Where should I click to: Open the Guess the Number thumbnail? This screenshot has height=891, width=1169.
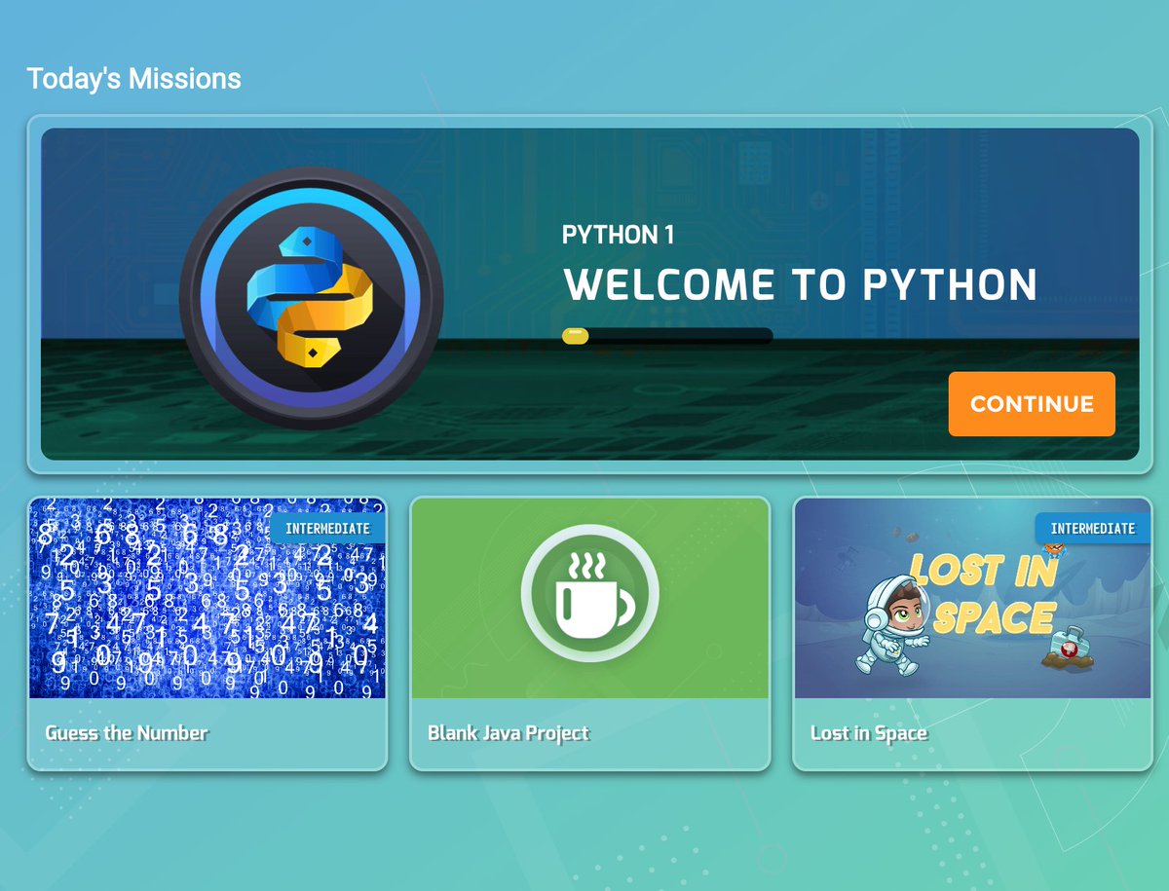tap(207, 598)
